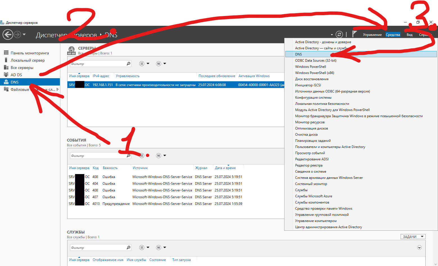Sort servers by Последнее обновление column
438x266 pixels.
tap(217, 76)
